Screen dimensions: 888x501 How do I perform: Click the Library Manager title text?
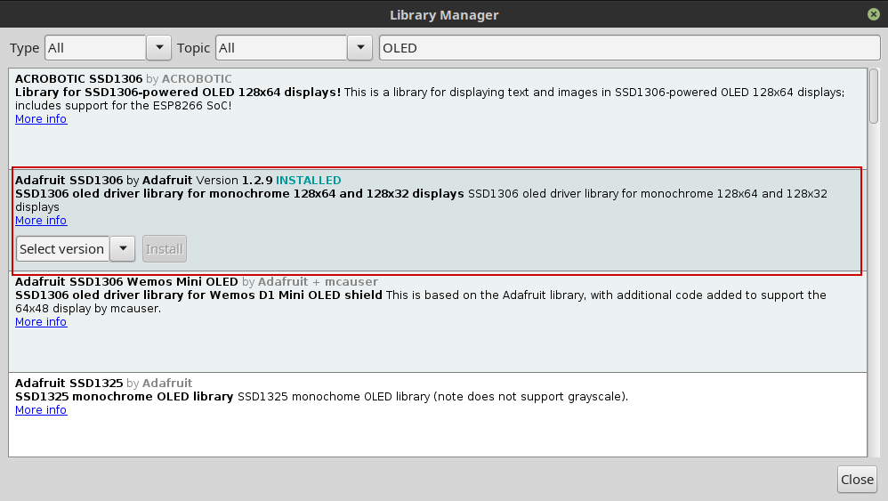(444, 15)
